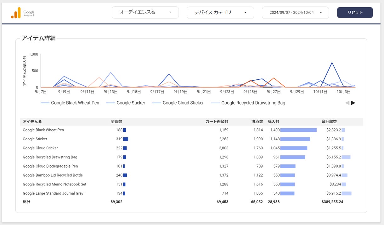Select Google Cloud Sticker legend entry

coord(178,103)
